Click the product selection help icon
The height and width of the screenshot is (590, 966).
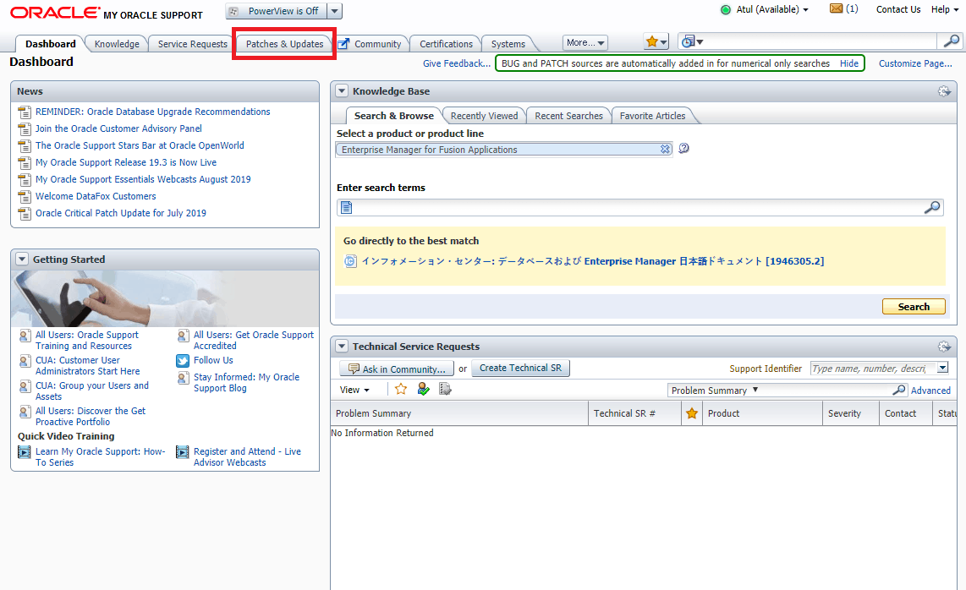[x=683, y=149]
